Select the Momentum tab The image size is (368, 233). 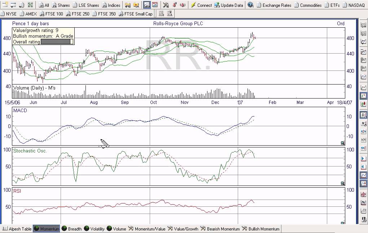(x=47, y=229)
